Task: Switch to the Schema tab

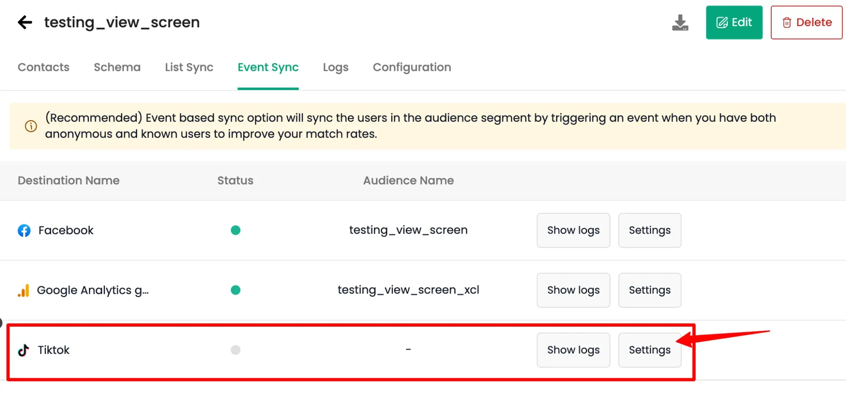Action: [x=117, y=67]
